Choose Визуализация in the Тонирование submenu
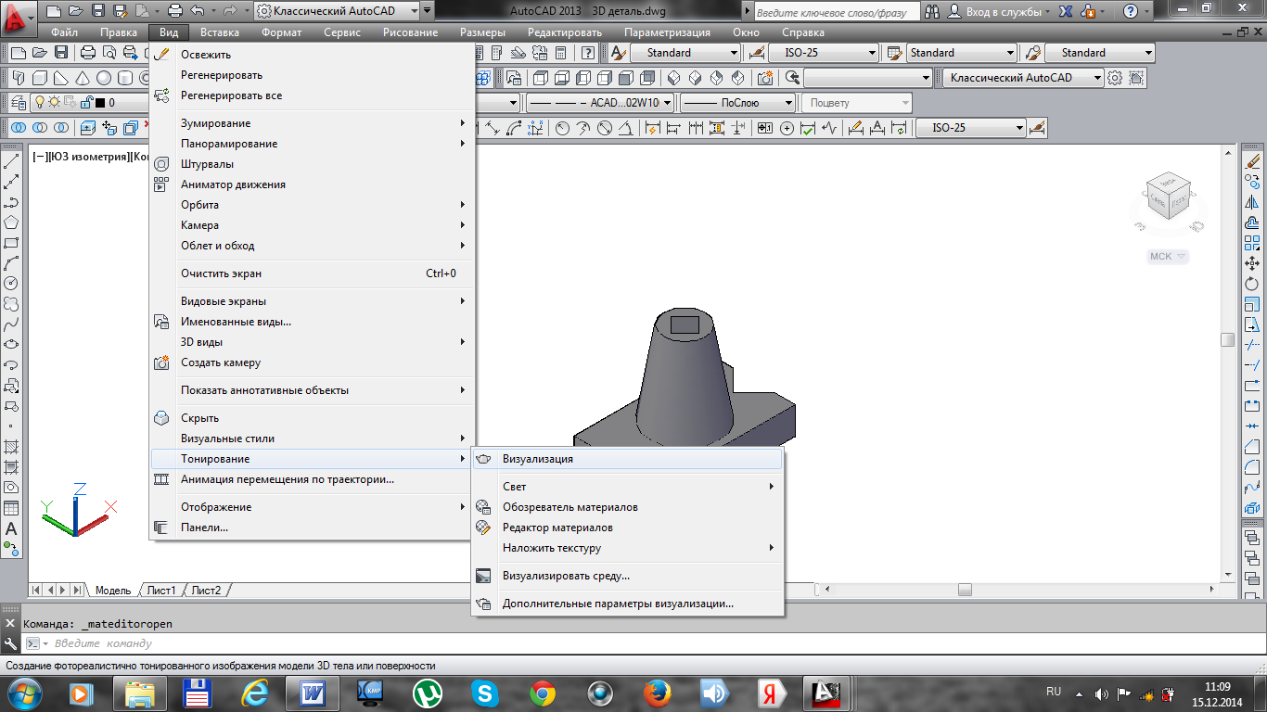 [628, 459]
